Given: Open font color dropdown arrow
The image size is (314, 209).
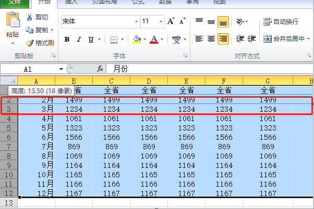Looking at the screenshot, I should click(x=162, y=40).
